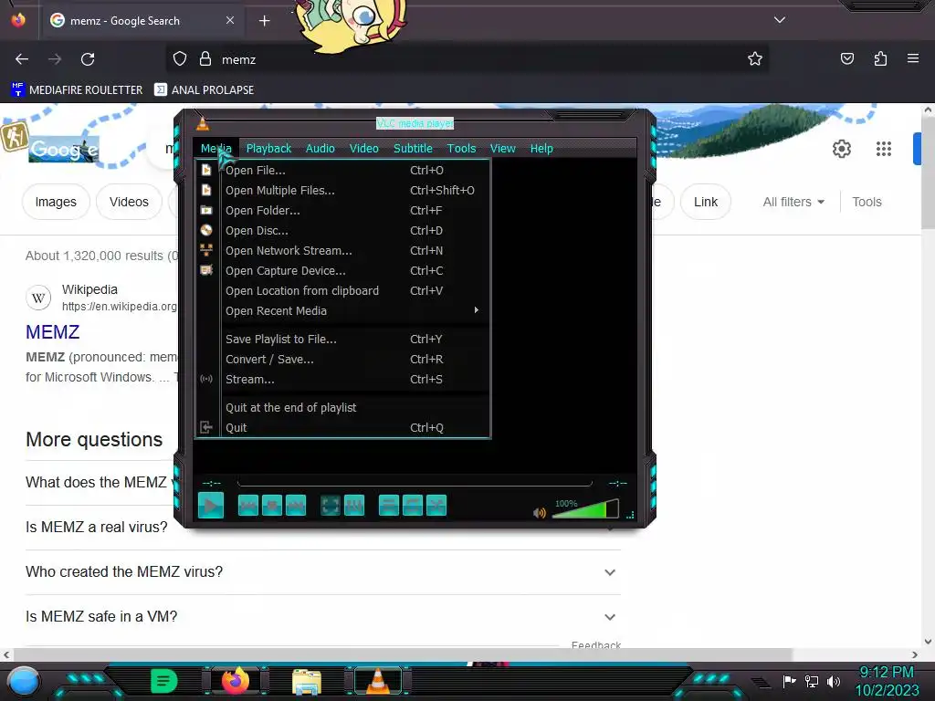Open the VLC Subtitle menu
The image size is (935, 701).
413,149
